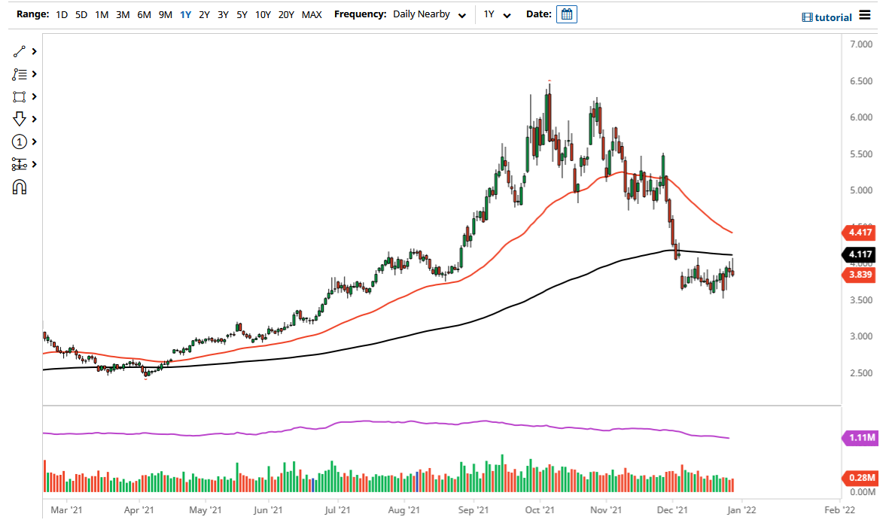
Task: Set range to 6M
Action: click(x=145, y=14)
